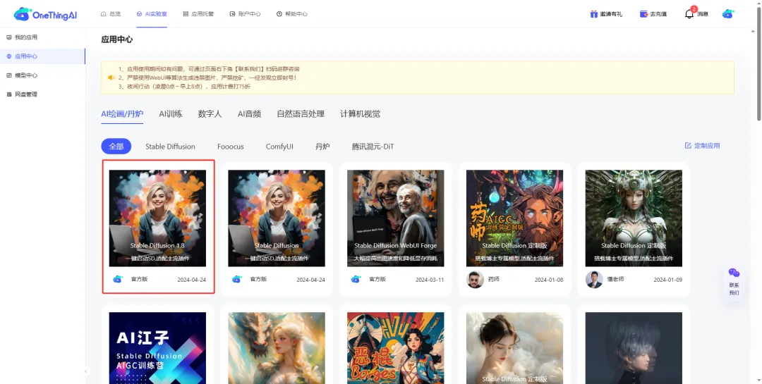This screenshot has height=384, width=762.
Task: Switch to the AI绘画/丹炉 tab
Action: tap(122, 114)
